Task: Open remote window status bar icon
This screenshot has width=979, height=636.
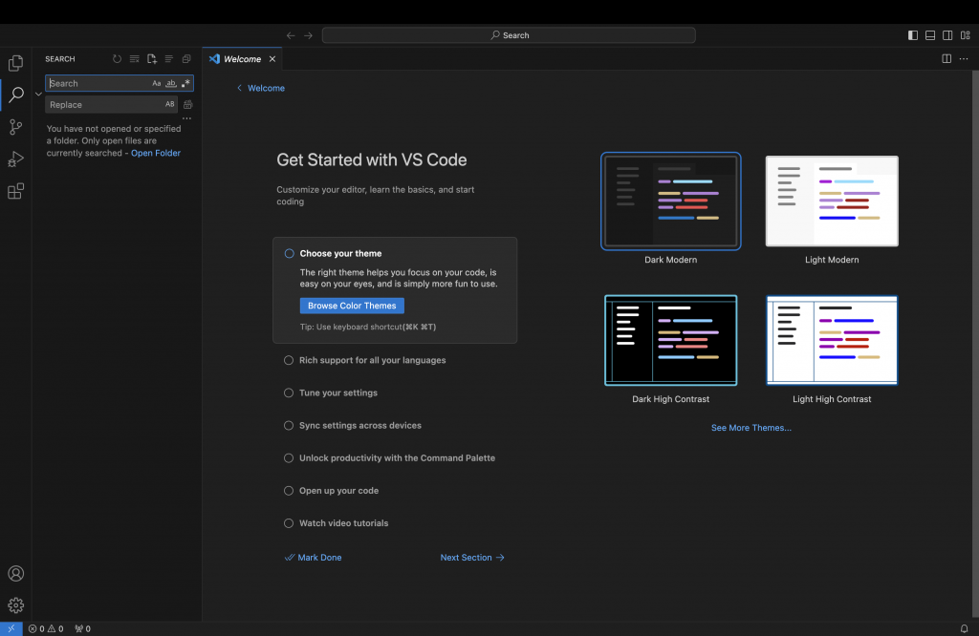Action: (11, 628)
